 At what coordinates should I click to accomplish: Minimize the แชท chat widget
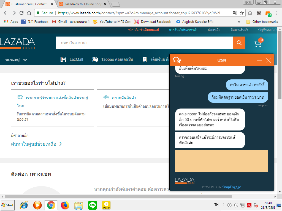click(x=259, y=60)
